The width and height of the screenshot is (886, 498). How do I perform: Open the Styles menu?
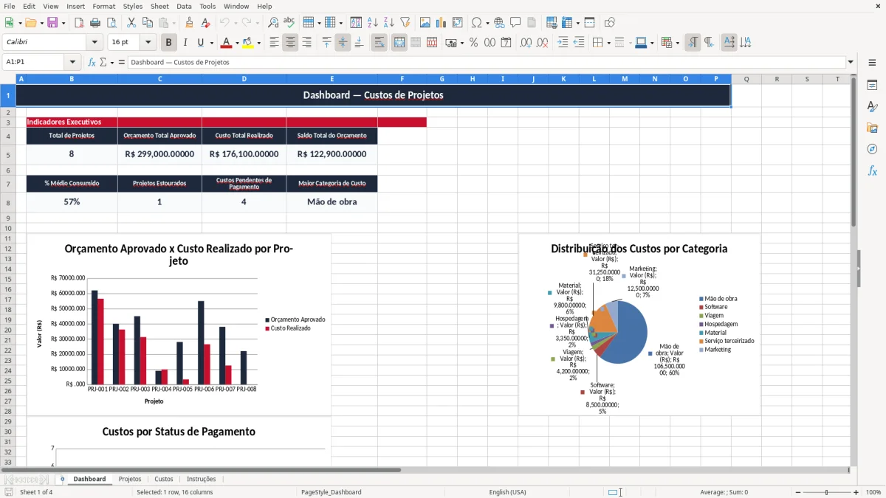133,6
